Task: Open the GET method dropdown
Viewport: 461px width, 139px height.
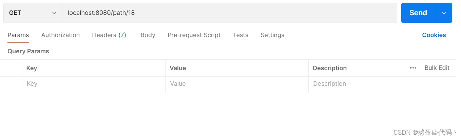Action: pyautogui.click(x=33, y=13)
